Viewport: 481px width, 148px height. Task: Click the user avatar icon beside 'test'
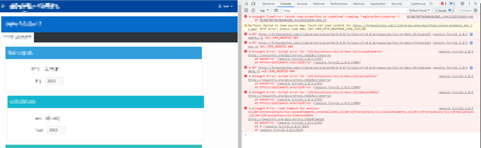pyautogui.click(x=220, y=6)
